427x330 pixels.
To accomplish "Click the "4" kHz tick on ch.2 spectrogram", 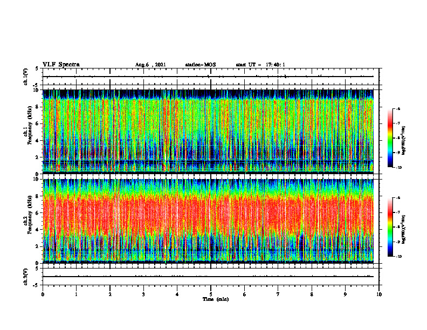I will (38, 230).
